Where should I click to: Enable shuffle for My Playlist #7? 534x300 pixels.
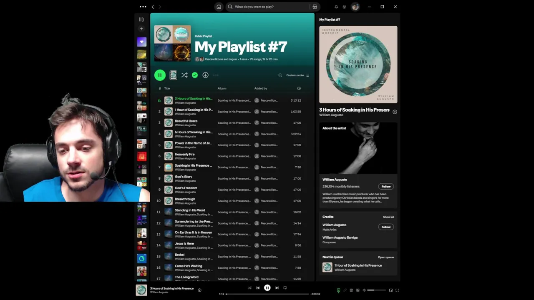(184, 75)
